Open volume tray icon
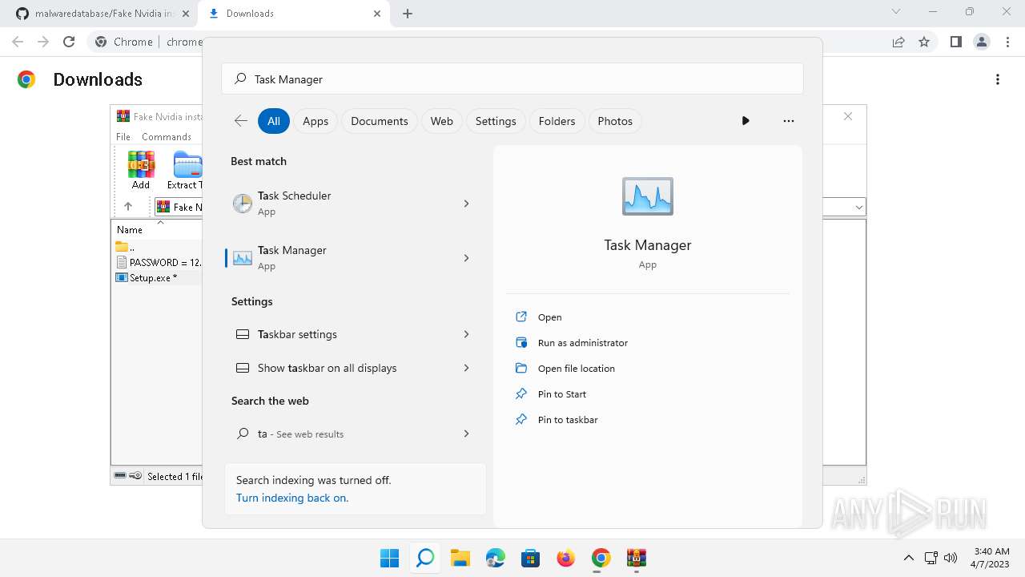This screenshot has height=577, width=1025. click(951, 558)
